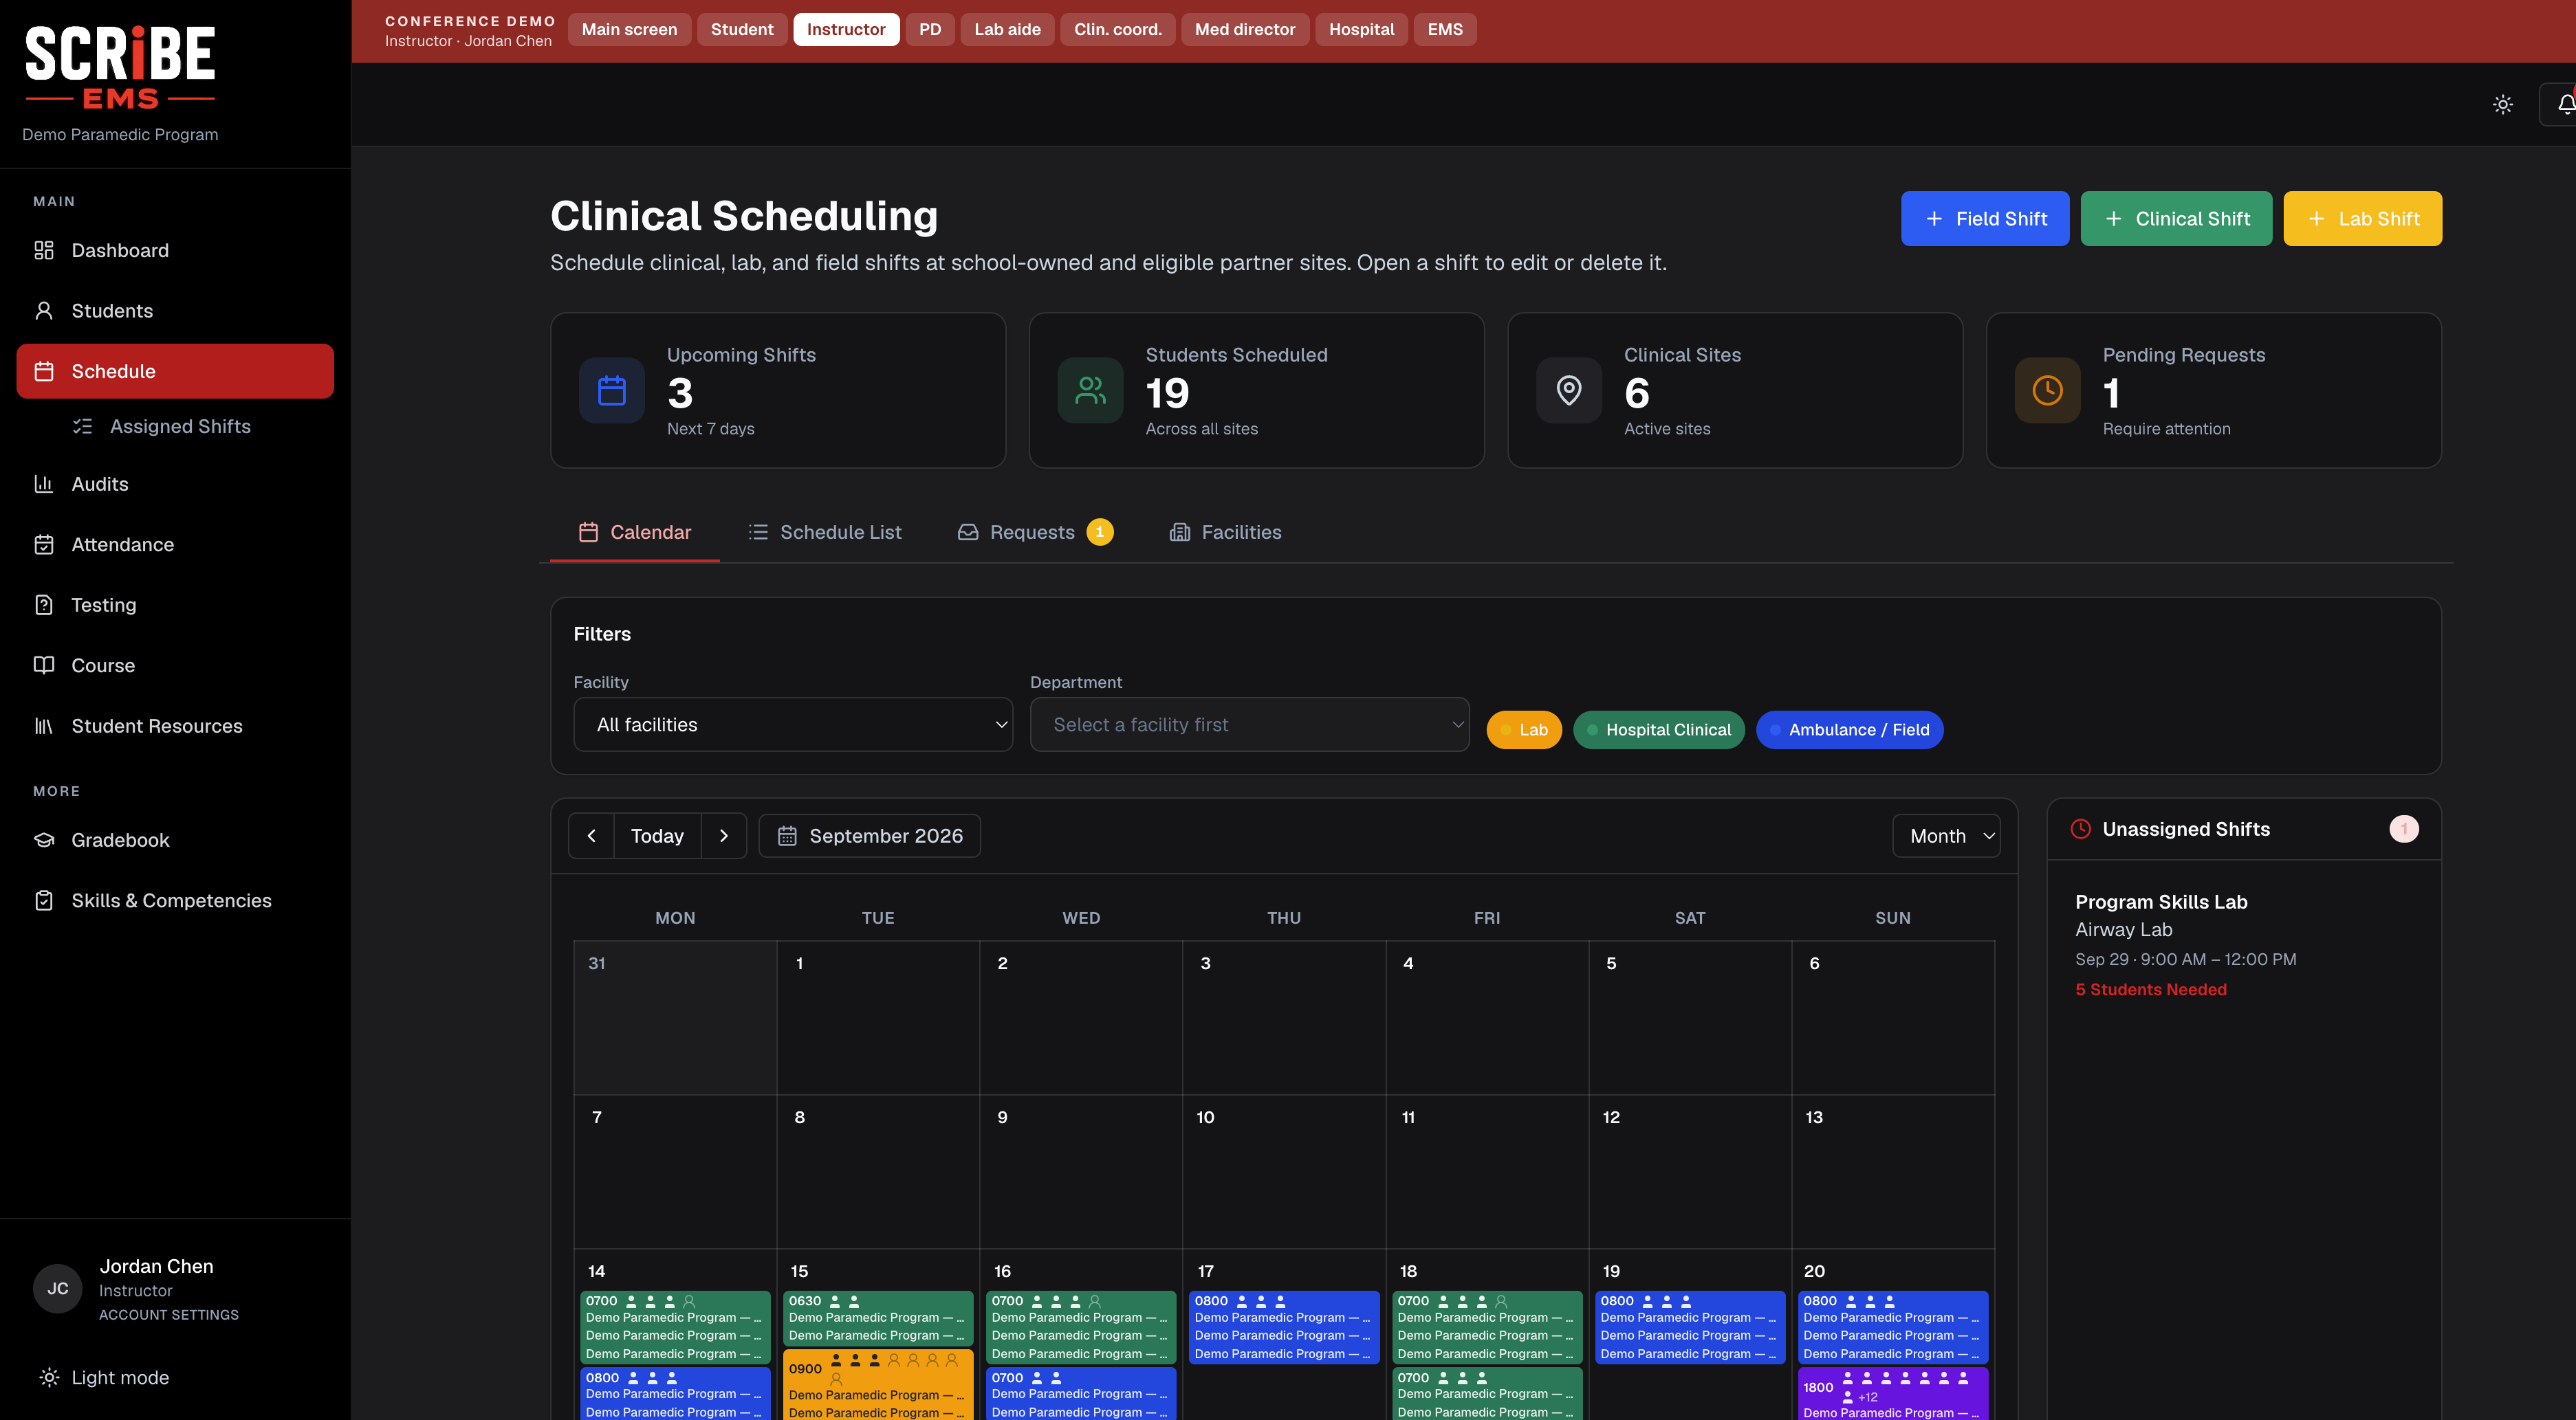Toggle the Ambulance / Field filter chip
Screen dimensions: 2576x1420
pos(1850,729)
